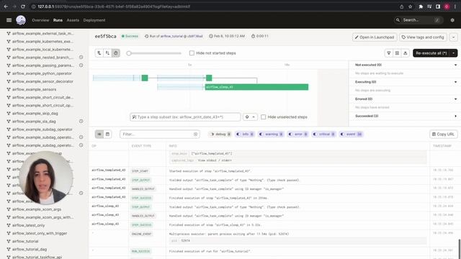Image resolution: width=461 pixels, height=259 pixels.
Task: Toggle the info log level filter
Action: point(245,135)
